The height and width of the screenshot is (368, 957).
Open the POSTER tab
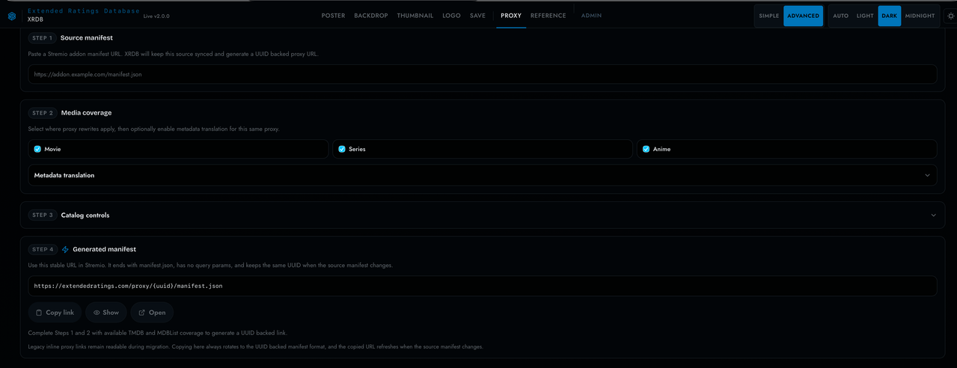pos(333,16)
